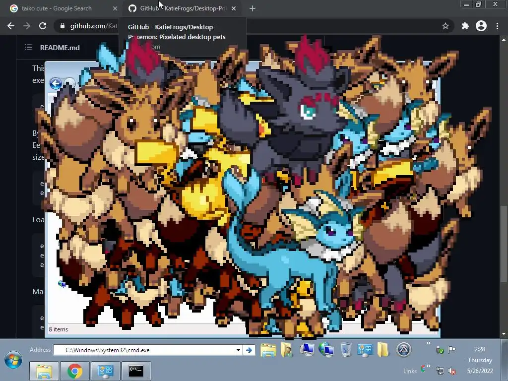Open the yellow folder icon in the toolbar
The image size is (508, 381).
click(x=383, y=350)
